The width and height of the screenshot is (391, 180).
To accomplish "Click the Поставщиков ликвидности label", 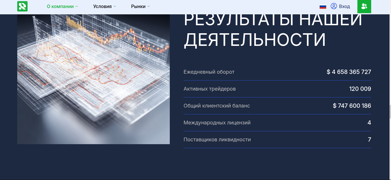I will (x=217, y=140).
